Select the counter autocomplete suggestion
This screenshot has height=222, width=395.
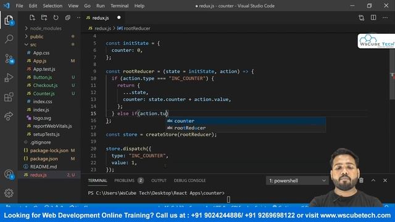click(246, 121)
